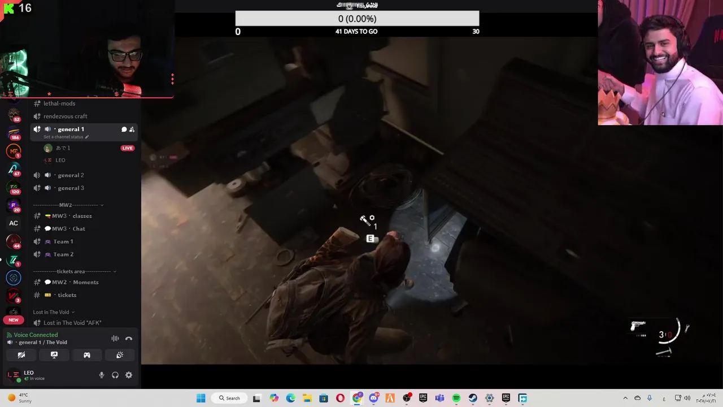This screenshot has width=723, height=407.
Task: Open chat icon for general 1 channel
Action: pyautogui.click(x=124, y=129)
